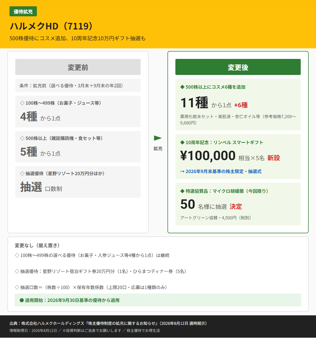Screen dimensions: 316x344
Task: Click 薬用化粧水セット・美肌液 description text
Action: (x=238, y=120)
